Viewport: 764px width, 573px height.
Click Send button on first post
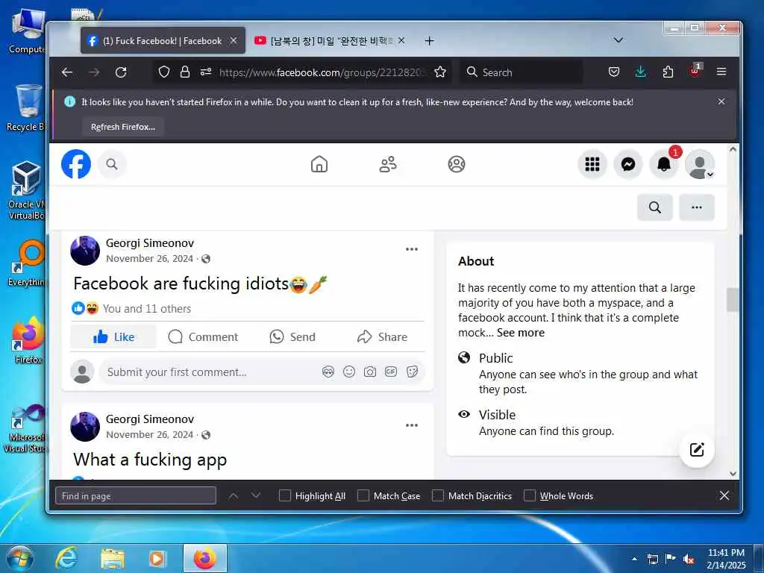pyautogui.click(x=292, y=336)
